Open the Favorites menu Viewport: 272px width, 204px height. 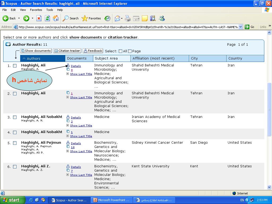(36, 10)
